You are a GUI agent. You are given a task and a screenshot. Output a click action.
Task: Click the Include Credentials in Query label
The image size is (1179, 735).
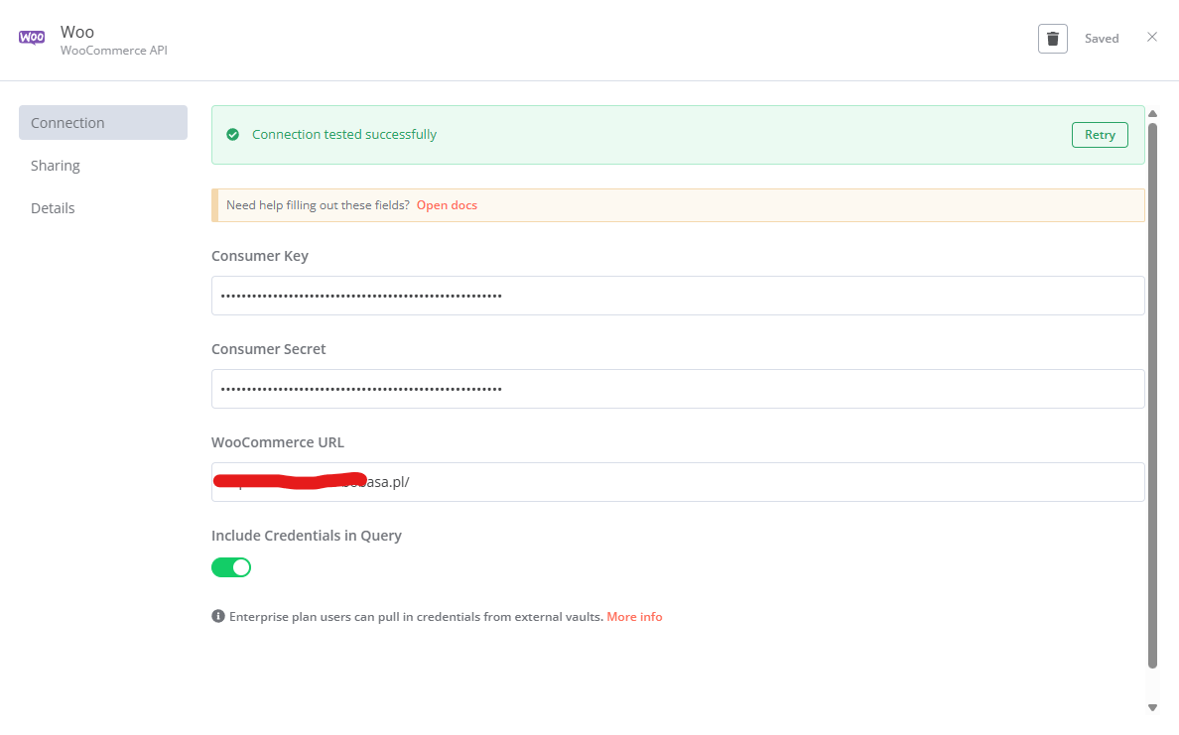pos(307,535)
